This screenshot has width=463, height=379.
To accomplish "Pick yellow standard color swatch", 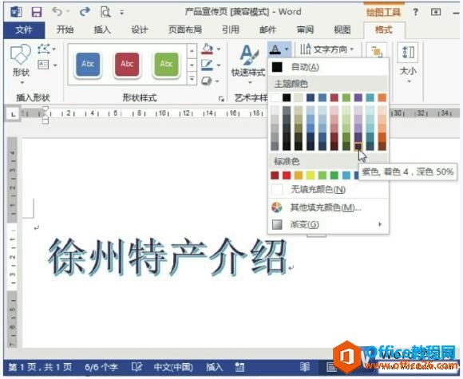I will (311, 175).
